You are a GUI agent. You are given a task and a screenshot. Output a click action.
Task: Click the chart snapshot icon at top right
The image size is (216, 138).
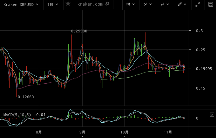tap(211, 5)
